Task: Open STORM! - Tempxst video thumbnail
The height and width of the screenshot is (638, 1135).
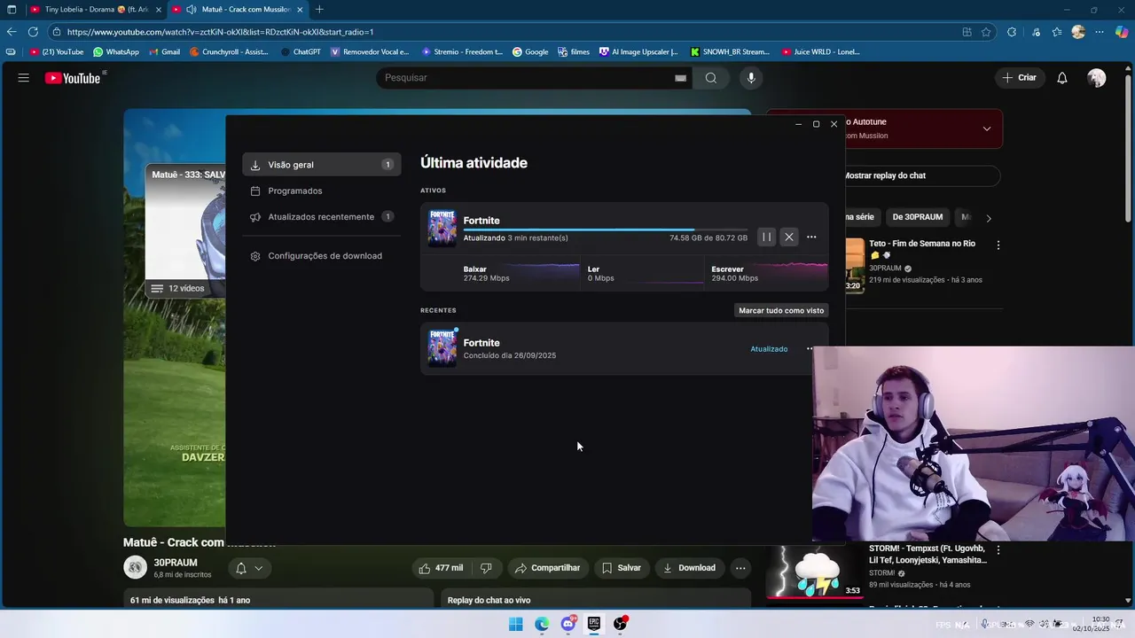Action: [815, 571]
